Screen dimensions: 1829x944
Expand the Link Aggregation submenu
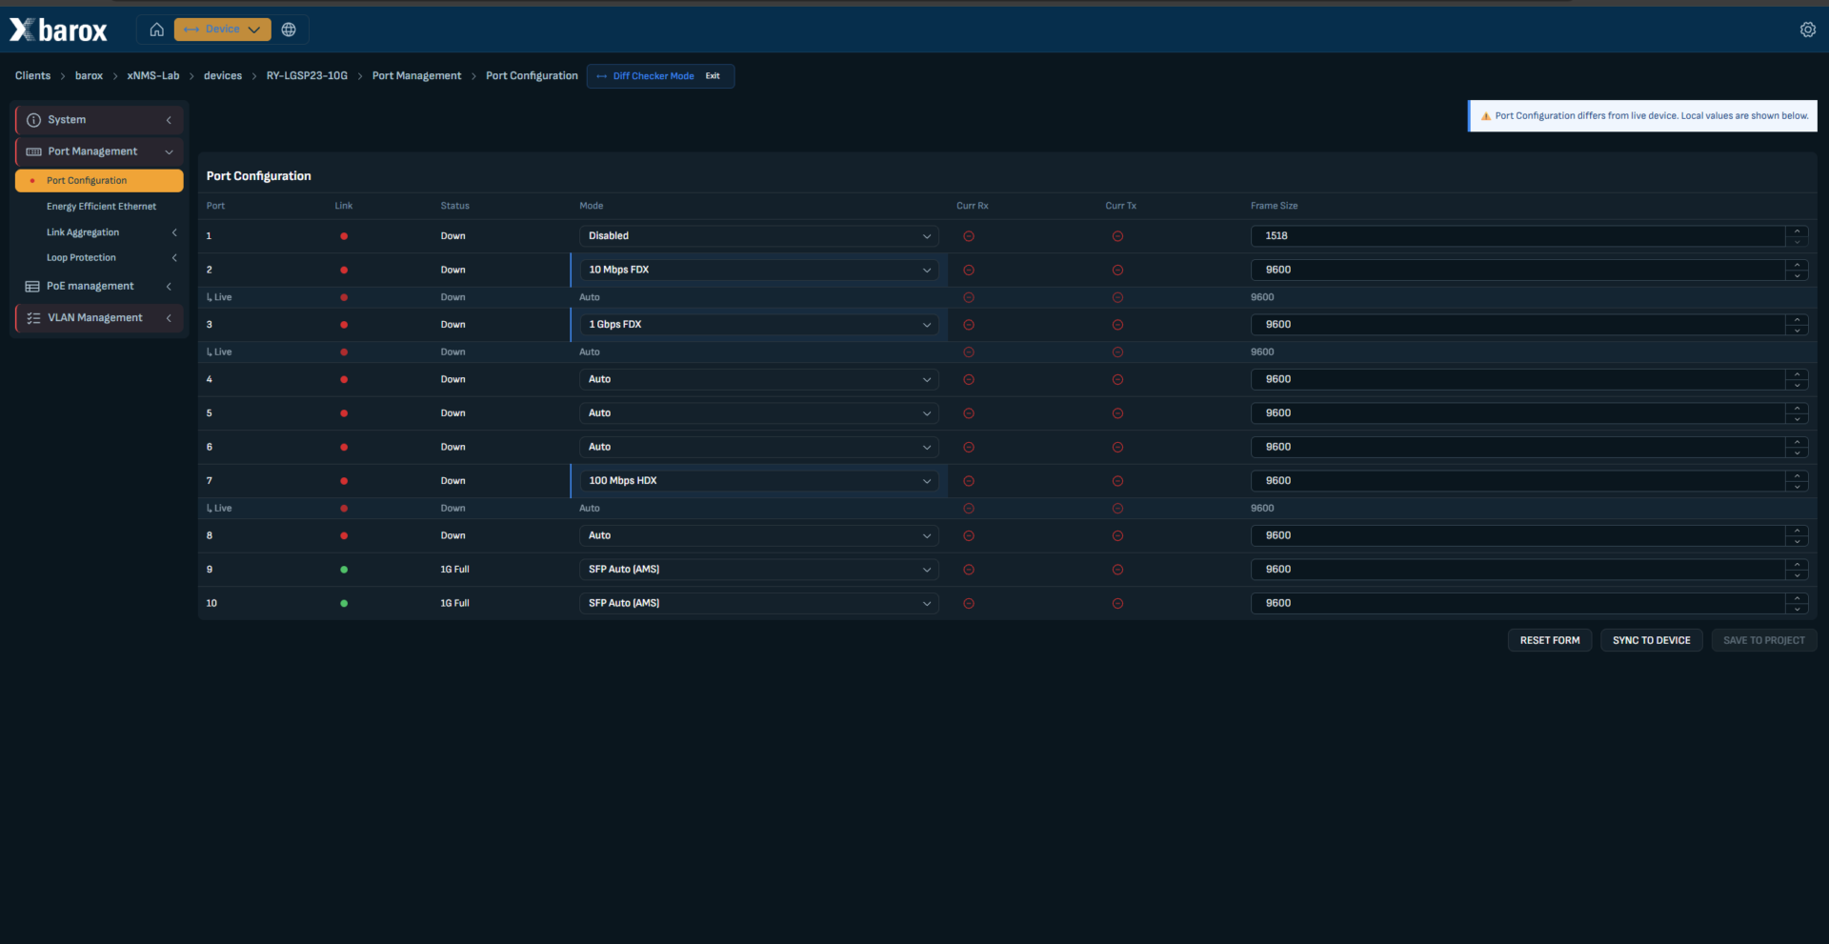(174, 232)
